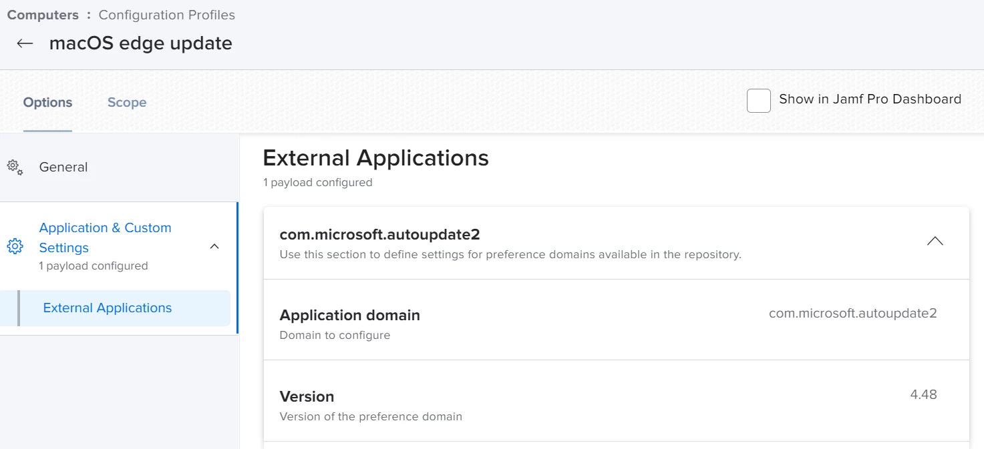Click the macOS edge update title
The image size is (984, 449).
click(141, 43)
